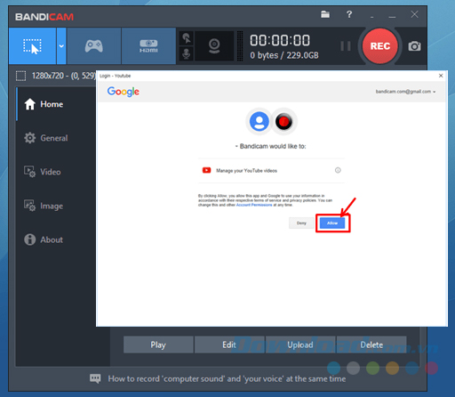Click the Deny button
Screen dimensions: 455x397
point(301,223)
